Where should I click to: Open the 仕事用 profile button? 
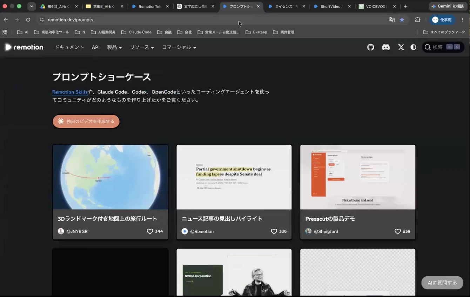click(442, 20)
